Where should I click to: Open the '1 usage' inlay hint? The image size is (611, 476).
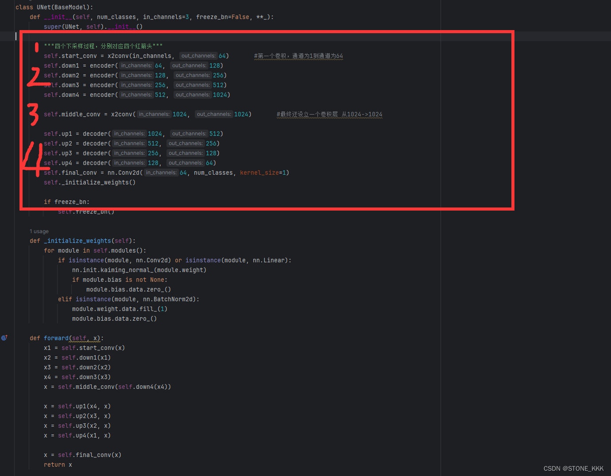[x=39, y=231]
